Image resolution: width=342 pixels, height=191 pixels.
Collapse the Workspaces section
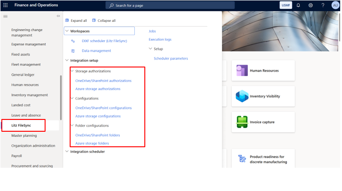[x=67, y=31]
